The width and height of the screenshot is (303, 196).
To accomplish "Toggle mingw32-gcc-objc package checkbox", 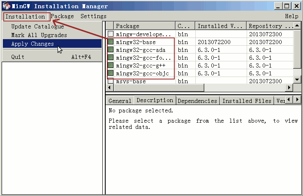I will (111, 73).
